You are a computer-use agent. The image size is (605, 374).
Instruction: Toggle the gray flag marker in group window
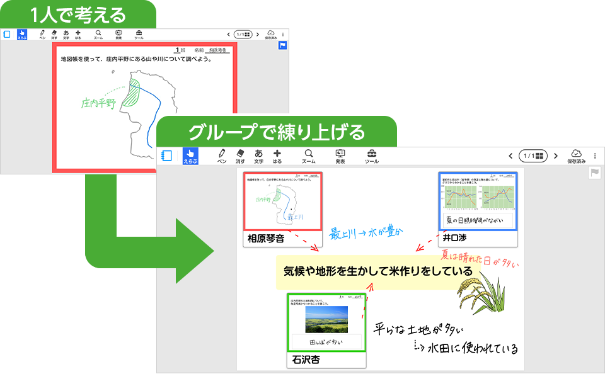point(594,173)
